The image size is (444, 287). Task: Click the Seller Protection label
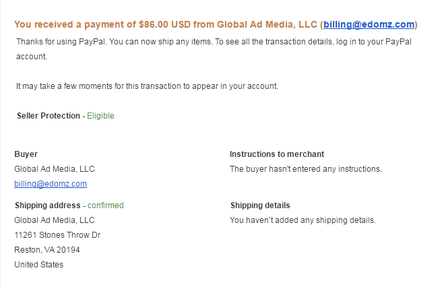tap(48, 116)
